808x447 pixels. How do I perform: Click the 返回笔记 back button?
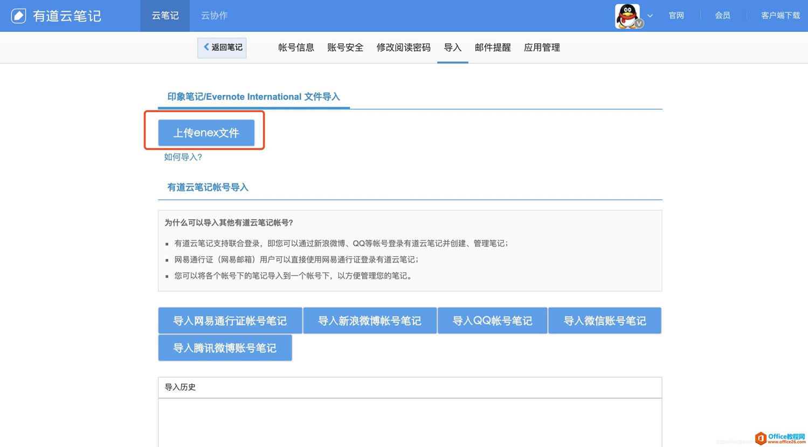(x=222, y=47)
